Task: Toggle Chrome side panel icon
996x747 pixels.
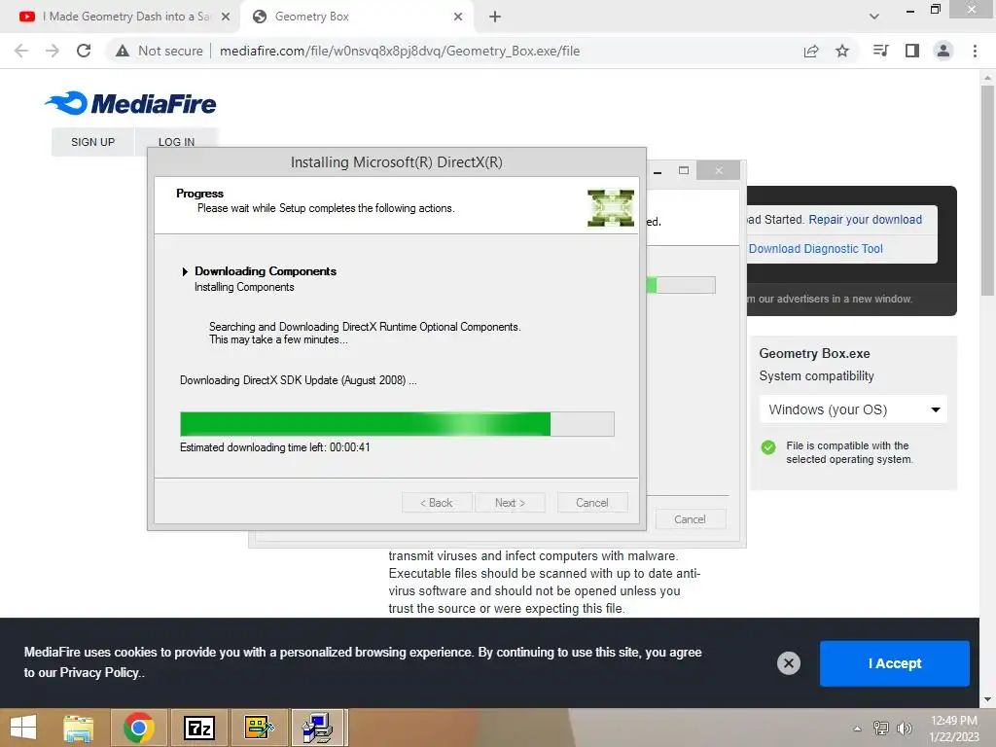Action: [x=912, y=51]
